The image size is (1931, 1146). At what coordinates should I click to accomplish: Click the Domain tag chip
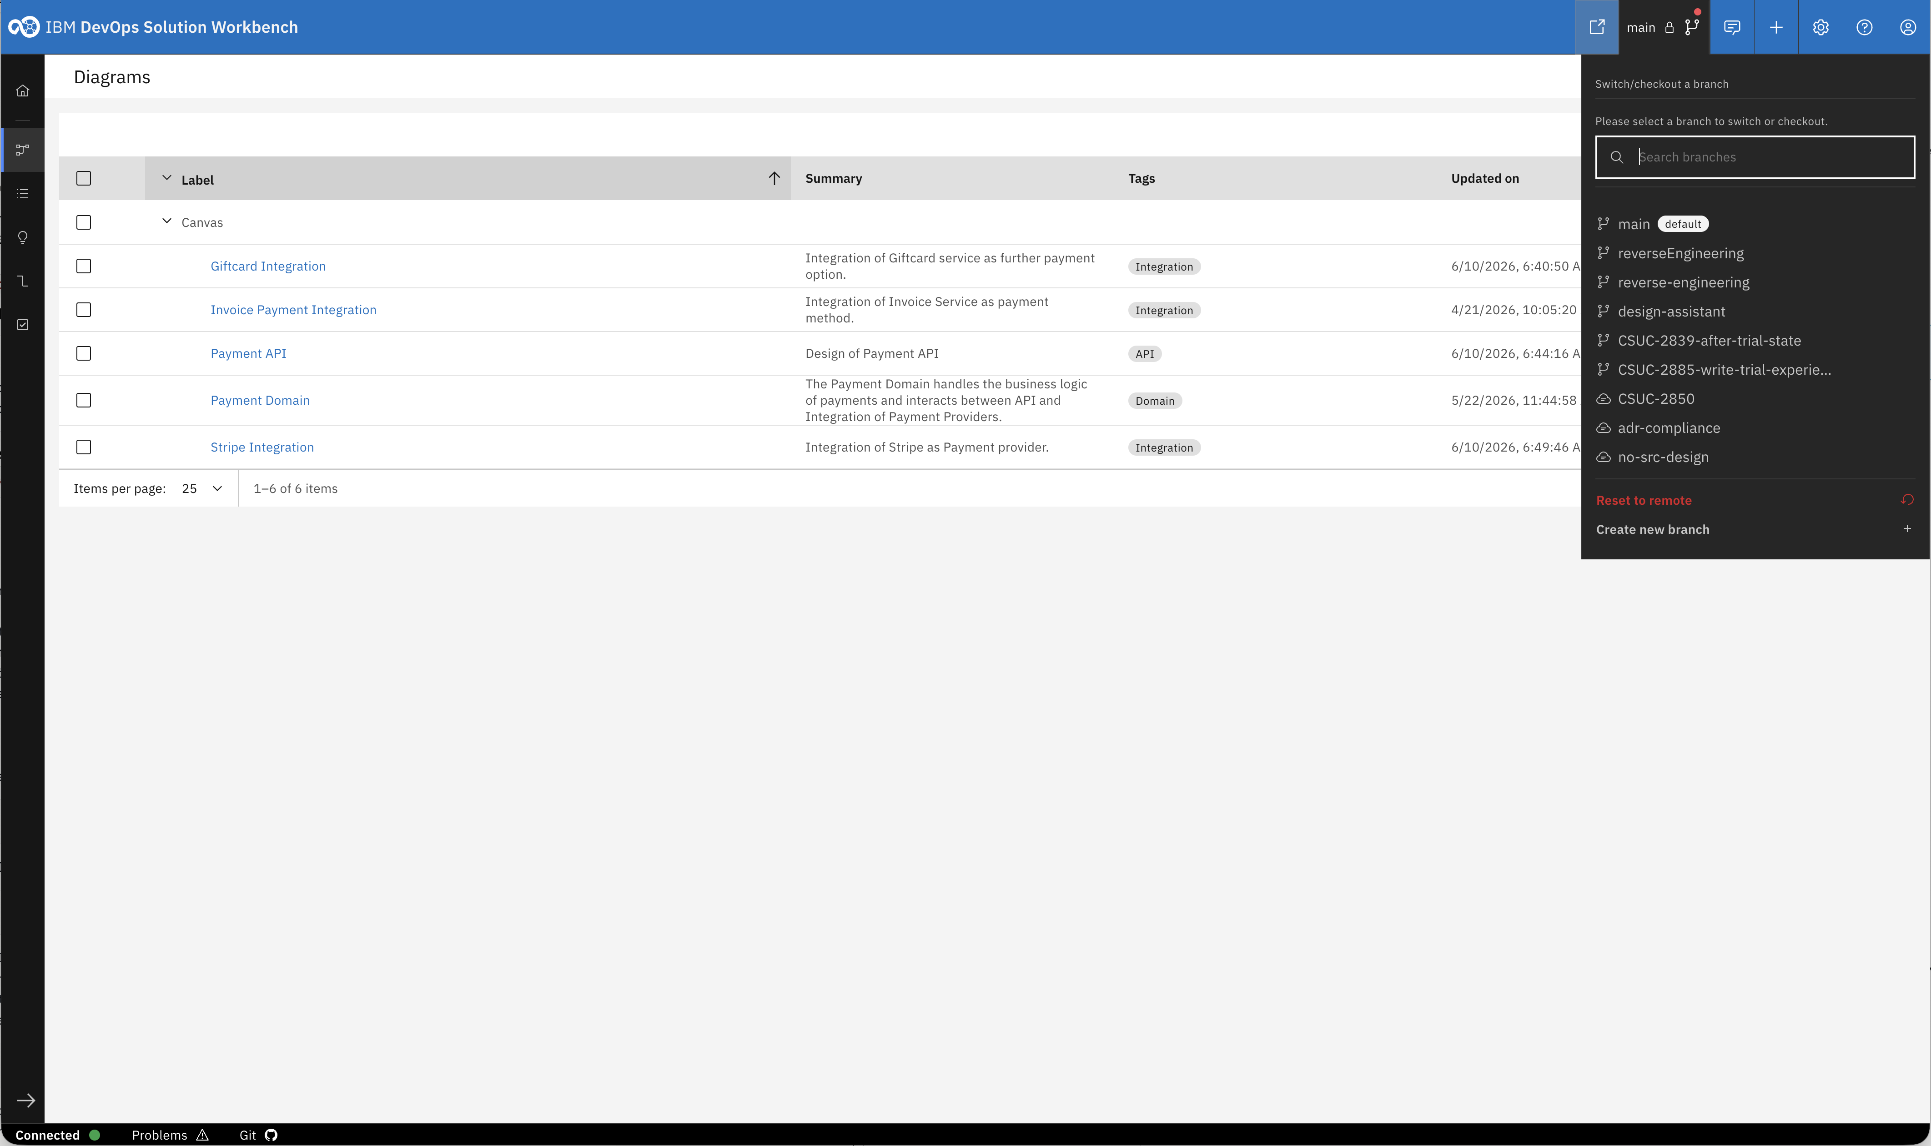pos(1154,400)
